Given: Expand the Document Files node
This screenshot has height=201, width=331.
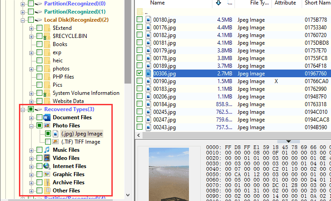Looking at the screenshot, I should click(32, 117).
